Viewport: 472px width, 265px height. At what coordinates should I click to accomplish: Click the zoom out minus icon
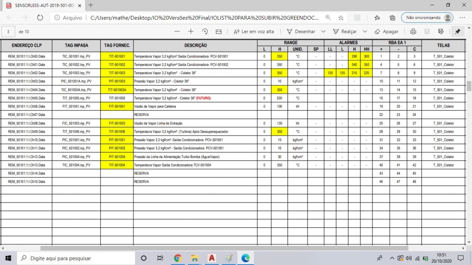(177, 31)
